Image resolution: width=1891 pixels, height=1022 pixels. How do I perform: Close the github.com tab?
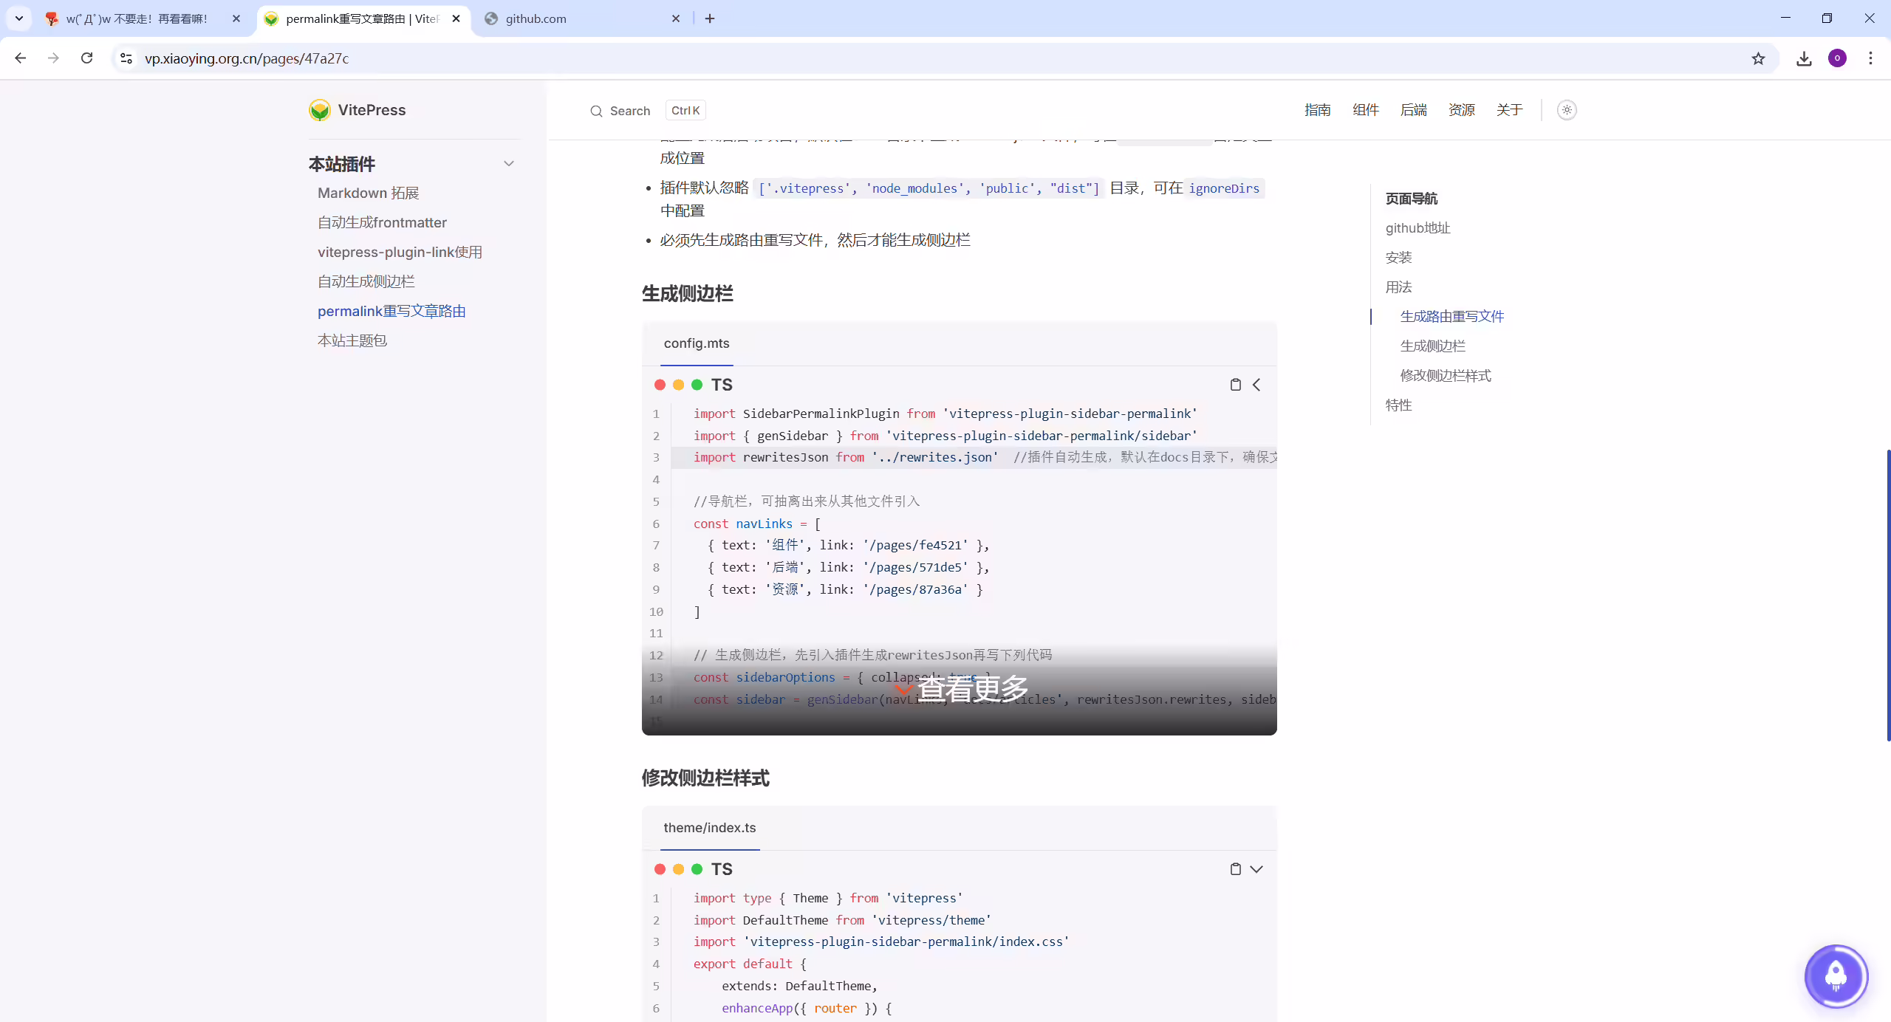[675, 18]
